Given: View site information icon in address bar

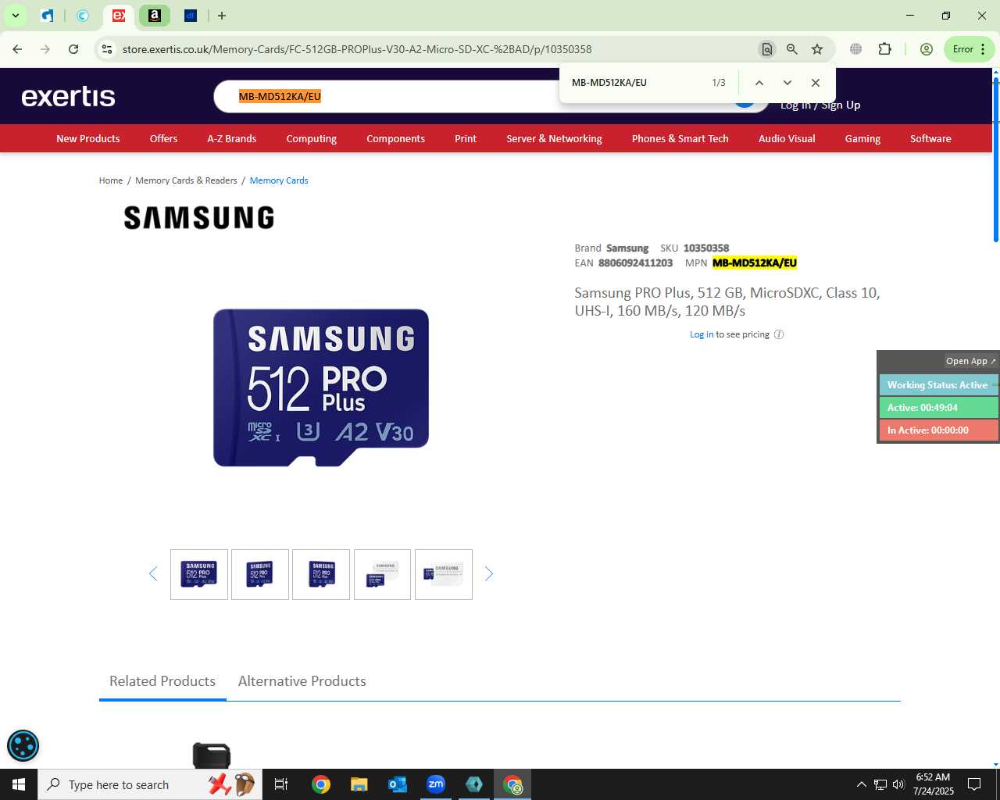Looking at the screenshot, I should 107,49.
